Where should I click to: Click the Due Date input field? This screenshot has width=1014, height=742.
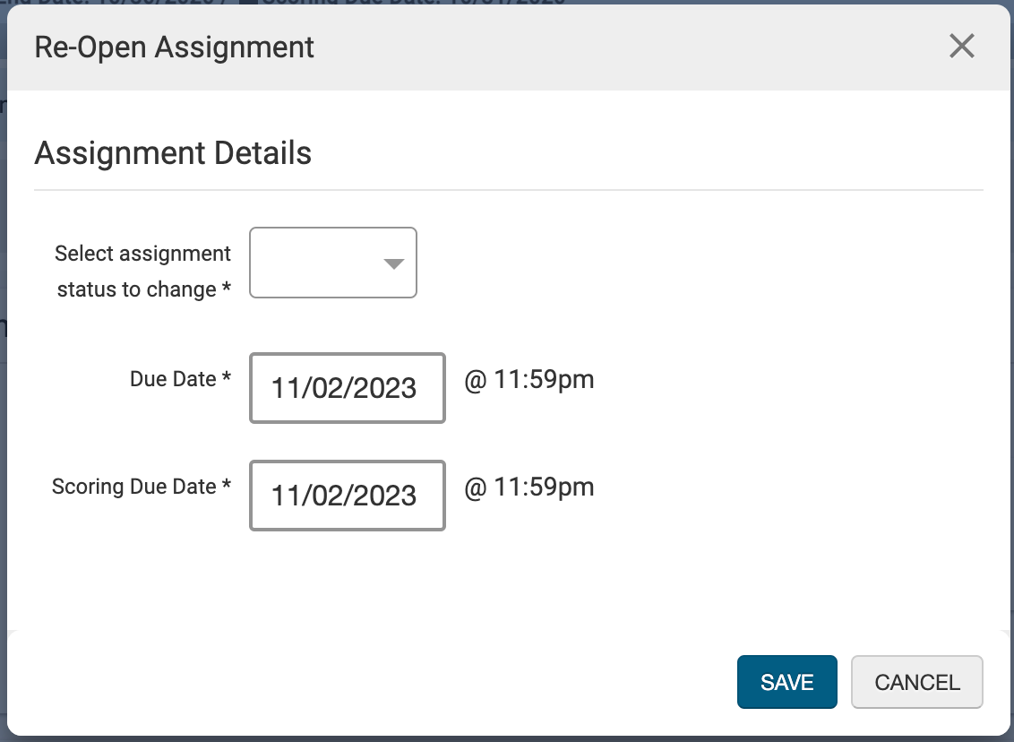tap(347, 388)
